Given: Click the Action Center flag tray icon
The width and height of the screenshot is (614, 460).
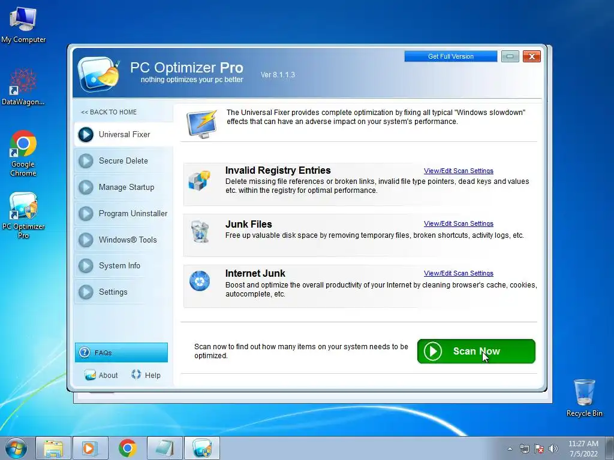Looking at the screenshot, I should point(539,449).
